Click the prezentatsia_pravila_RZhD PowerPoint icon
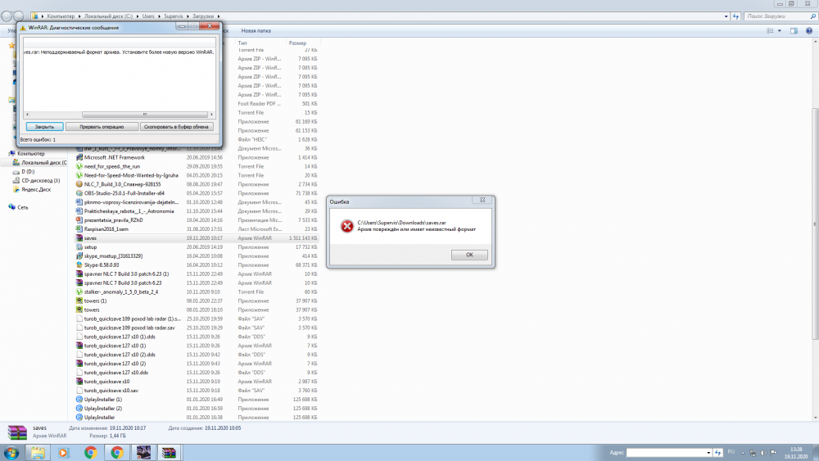 (79, 220)
